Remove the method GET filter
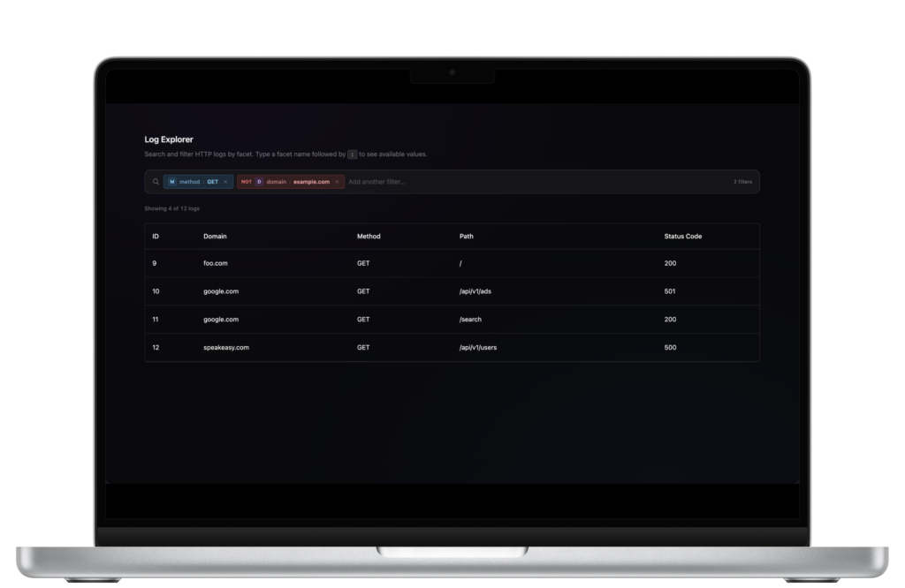This screenshot has width=905, height=588. pyautogui.click(x=225, y=182)
